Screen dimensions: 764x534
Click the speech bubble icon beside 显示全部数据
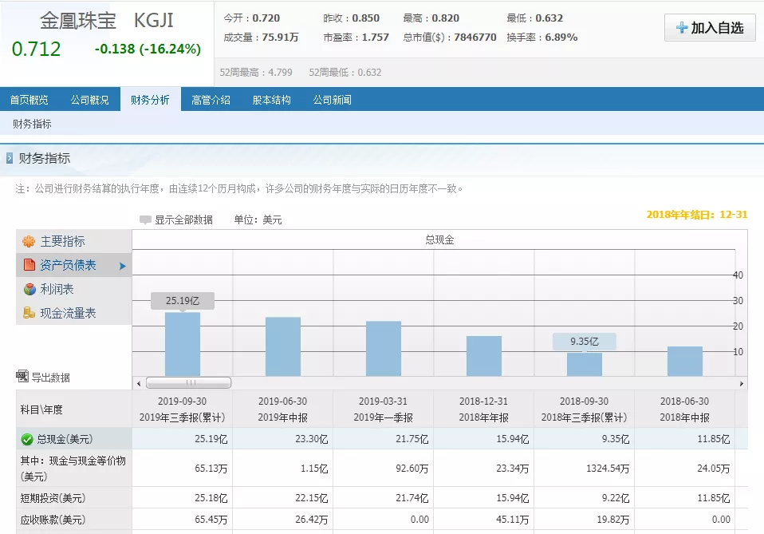[145, 219]
